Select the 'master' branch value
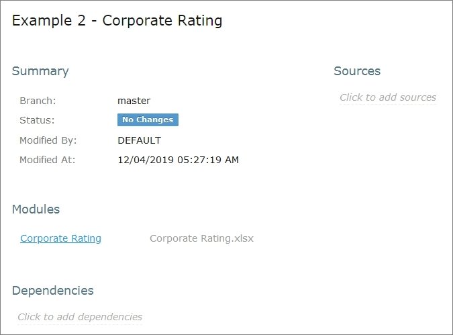453x335 pixels. click(134, 101)
